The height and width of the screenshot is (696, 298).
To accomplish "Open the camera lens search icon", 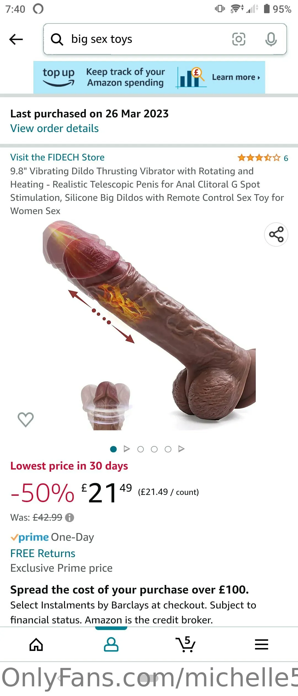I will coord(239,39).
